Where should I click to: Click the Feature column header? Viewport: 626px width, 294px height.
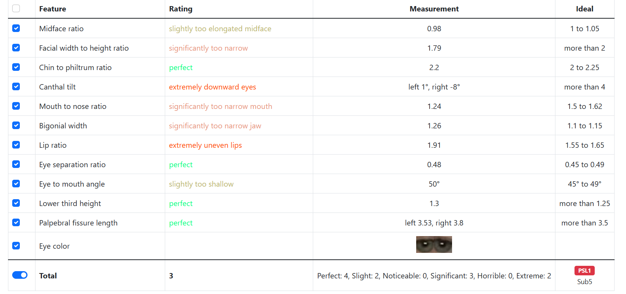[53, 9]
